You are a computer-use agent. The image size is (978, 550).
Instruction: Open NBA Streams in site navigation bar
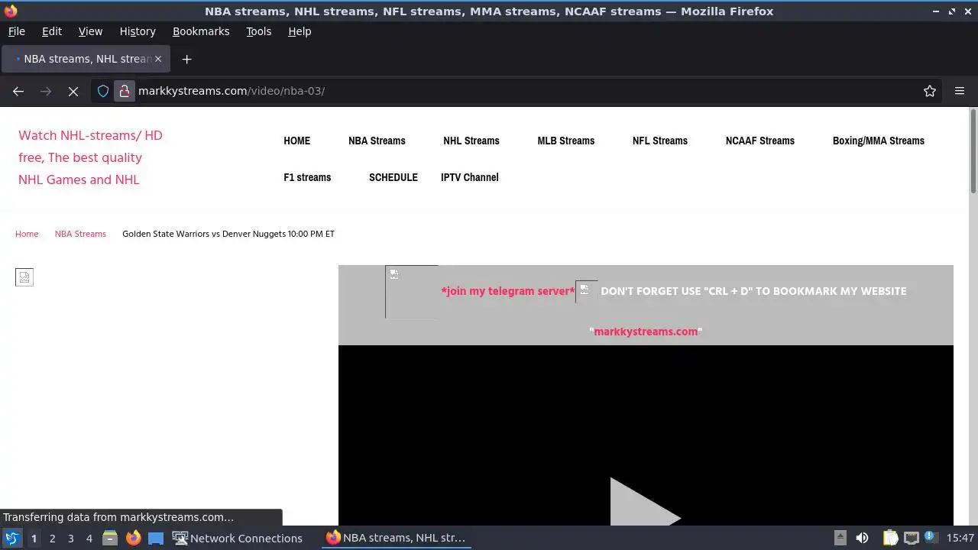click(x=377, y=141)
